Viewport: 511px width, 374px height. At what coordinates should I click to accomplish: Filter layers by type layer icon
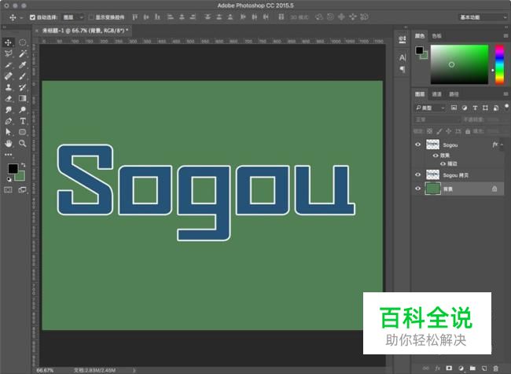click(475, 108)
